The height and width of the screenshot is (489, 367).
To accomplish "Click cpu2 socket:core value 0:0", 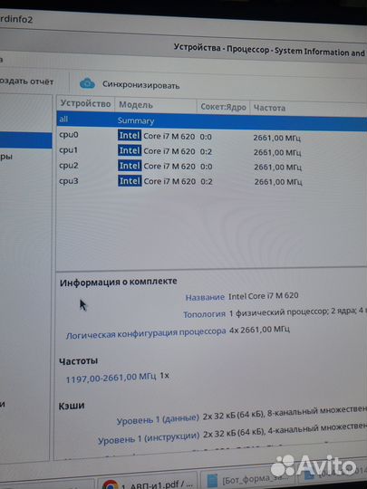I will point(207,167).
